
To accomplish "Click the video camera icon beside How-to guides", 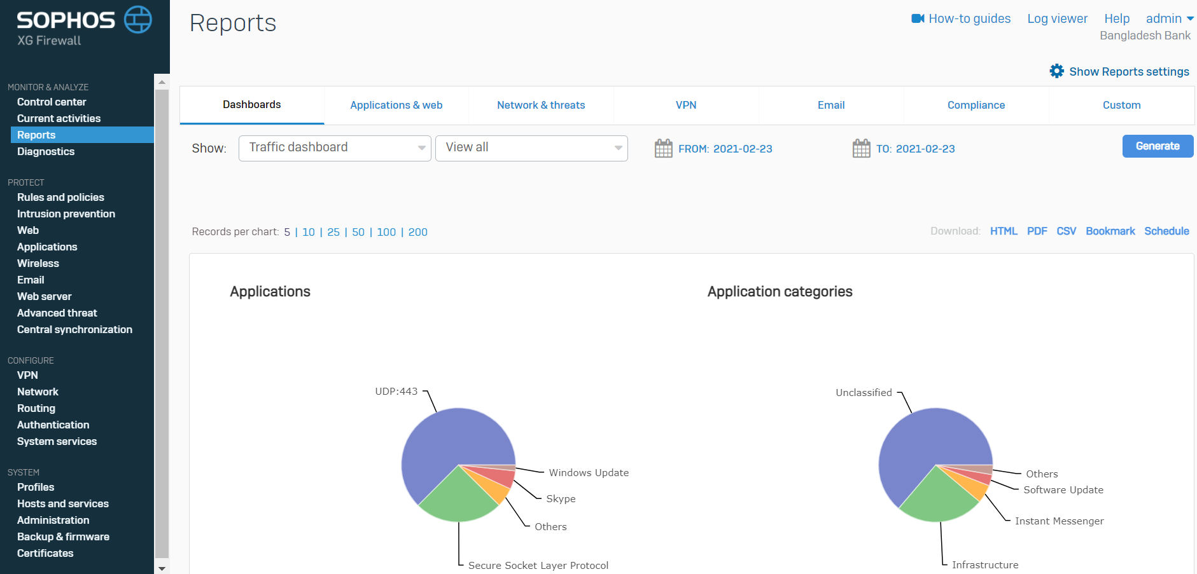I will 918,18.
